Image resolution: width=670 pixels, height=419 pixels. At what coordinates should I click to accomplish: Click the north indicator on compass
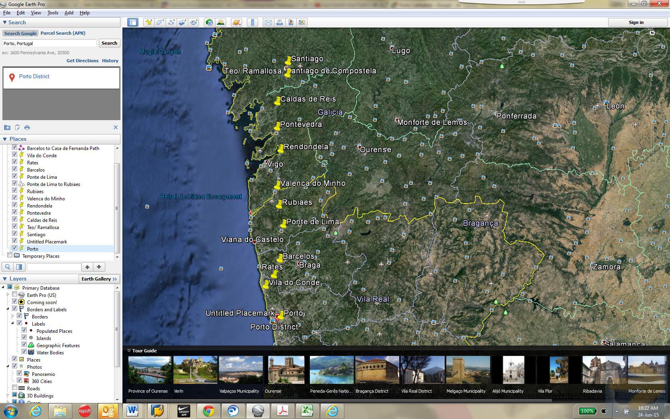pos(652,33)
